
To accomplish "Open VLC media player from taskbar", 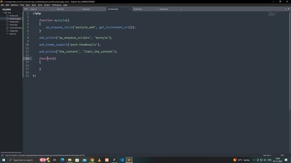I will click(x=99, y=160).
